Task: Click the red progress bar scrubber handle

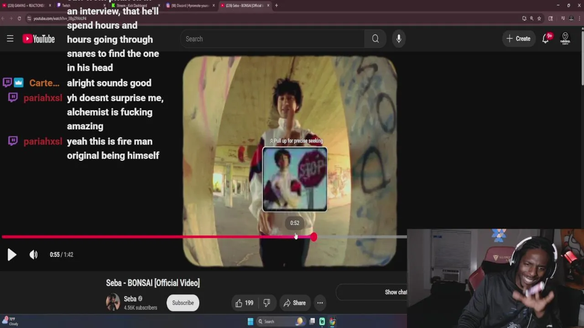Action: (313, 237)
